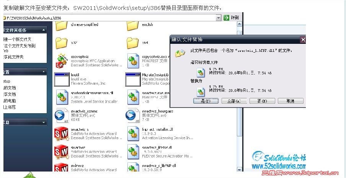The width and height of the screenshot is (346, 178).
Task: Open 共享文档 from other places
Action: (x=10, y=94)
